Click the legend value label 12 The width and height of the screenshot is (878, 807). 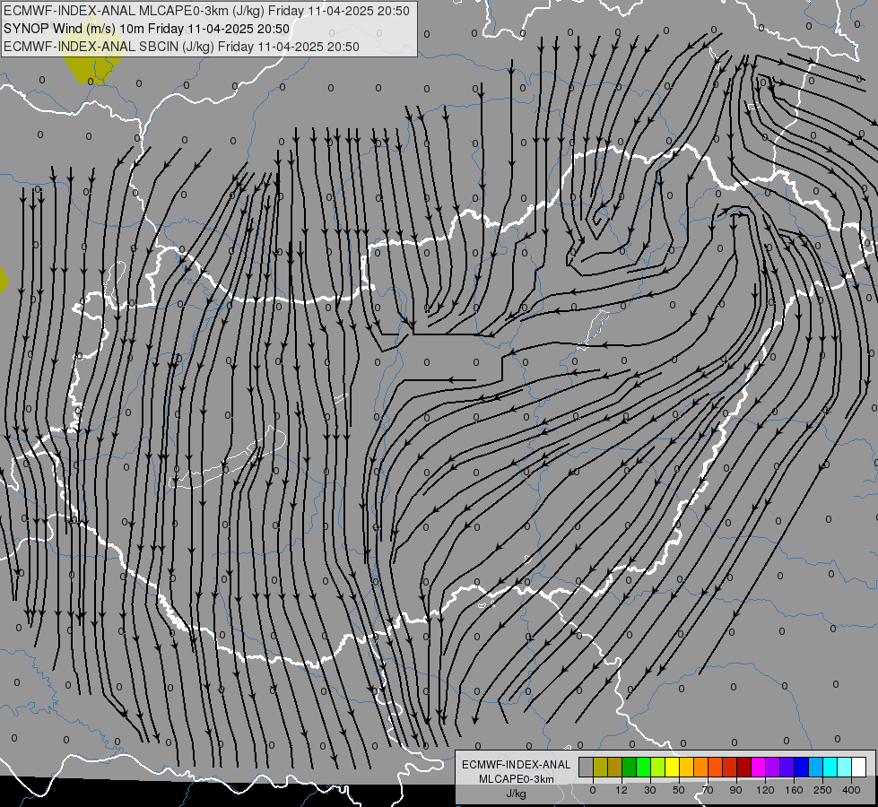click(x=622, y=790)
